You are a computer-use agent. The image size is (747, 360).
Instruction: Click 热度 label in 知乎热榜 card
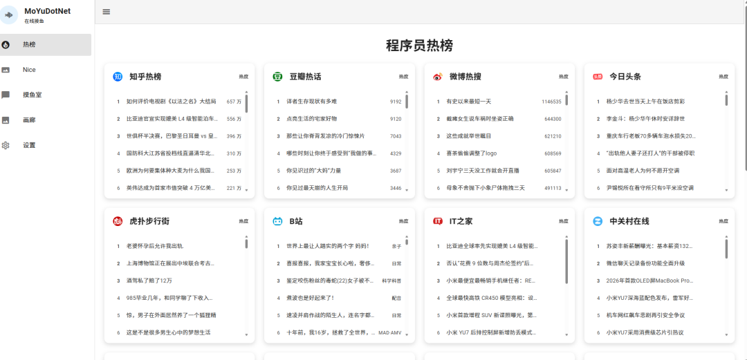click(243, 77)
